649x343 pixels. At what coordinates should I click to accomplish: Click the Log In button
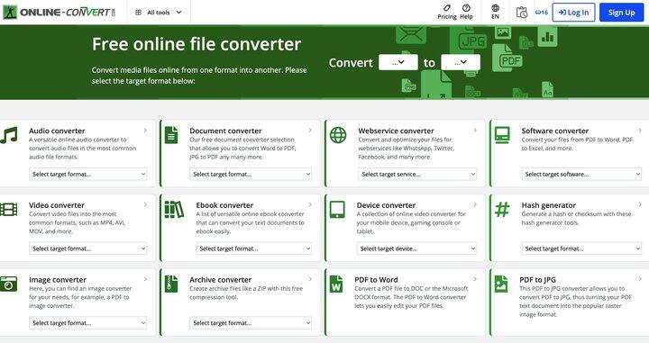(573, 13)
